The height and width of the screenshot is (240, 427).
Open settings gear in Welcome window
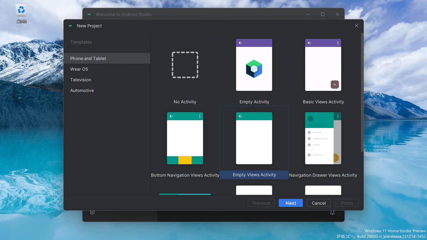coord(92,212)
